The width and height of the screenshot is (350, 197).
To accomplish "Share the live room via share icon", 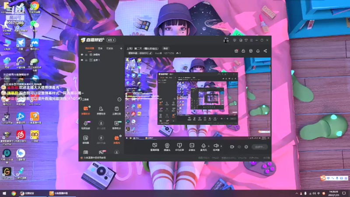I will 265,51.
